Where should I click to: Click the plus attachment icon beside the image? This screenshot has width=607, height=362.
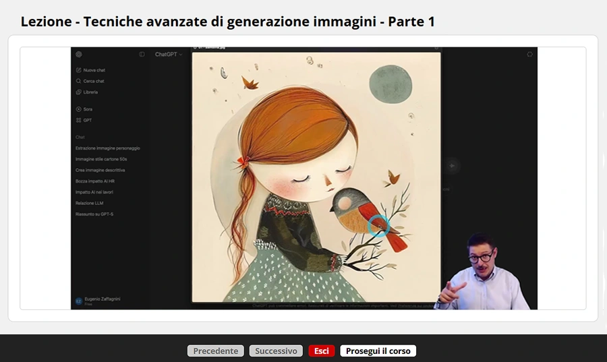[452, 166]
